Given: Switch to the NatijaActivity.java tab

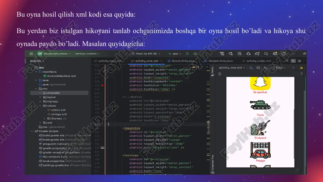Looking at the screenshot, I should (218, 61).
